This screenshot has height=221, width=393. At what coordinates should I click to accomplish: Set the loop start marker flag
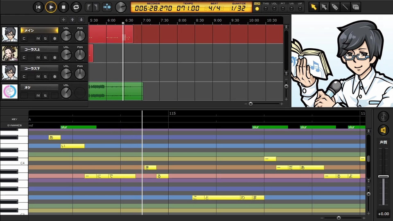pos(89,7)
